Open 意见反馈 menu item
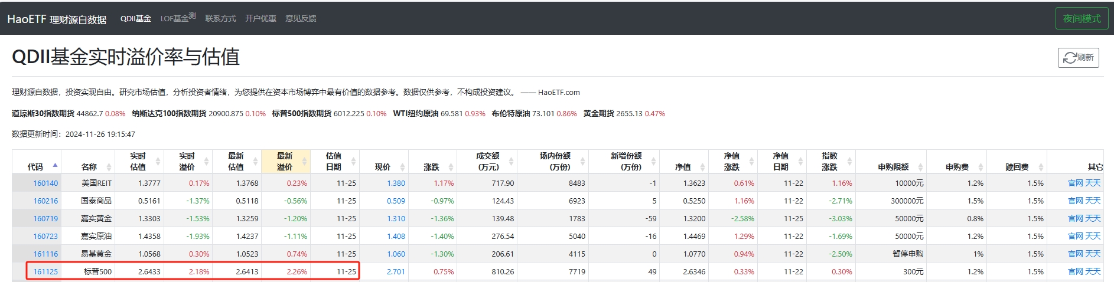The image size is (1114, 282). pyautogui.click(x=301, y=19)
